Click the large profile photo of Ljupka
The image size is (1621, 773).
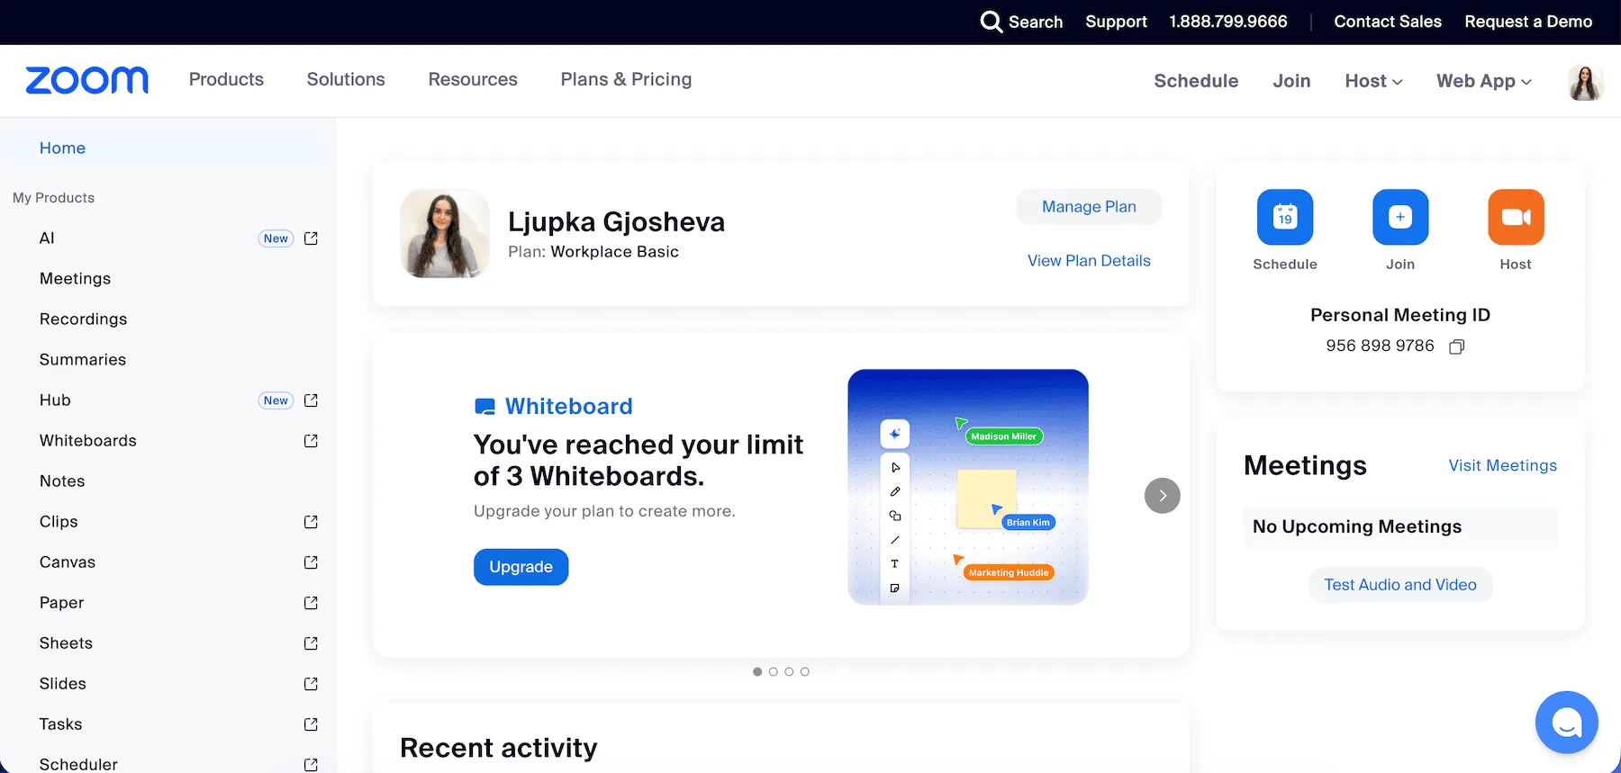[445, 234]
